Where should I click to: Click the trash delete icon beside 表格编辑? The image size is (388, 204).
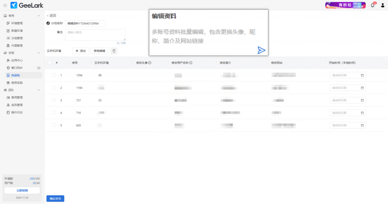(114, 51)
